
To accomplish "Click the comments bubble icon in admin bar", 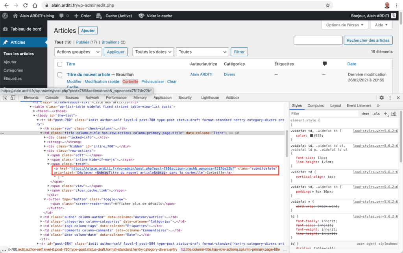I will point(61,16).
